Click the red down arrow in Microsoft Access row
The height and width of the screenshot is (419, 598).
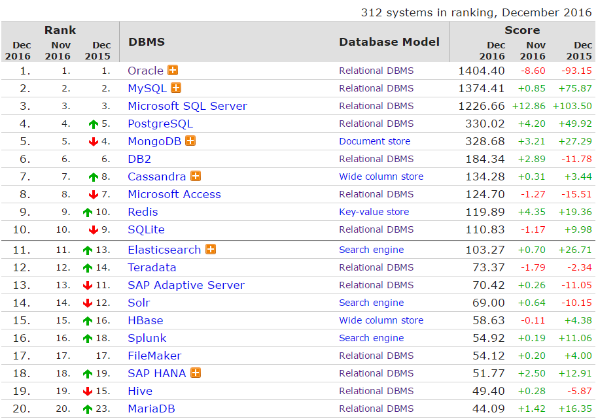click(94, 195)
